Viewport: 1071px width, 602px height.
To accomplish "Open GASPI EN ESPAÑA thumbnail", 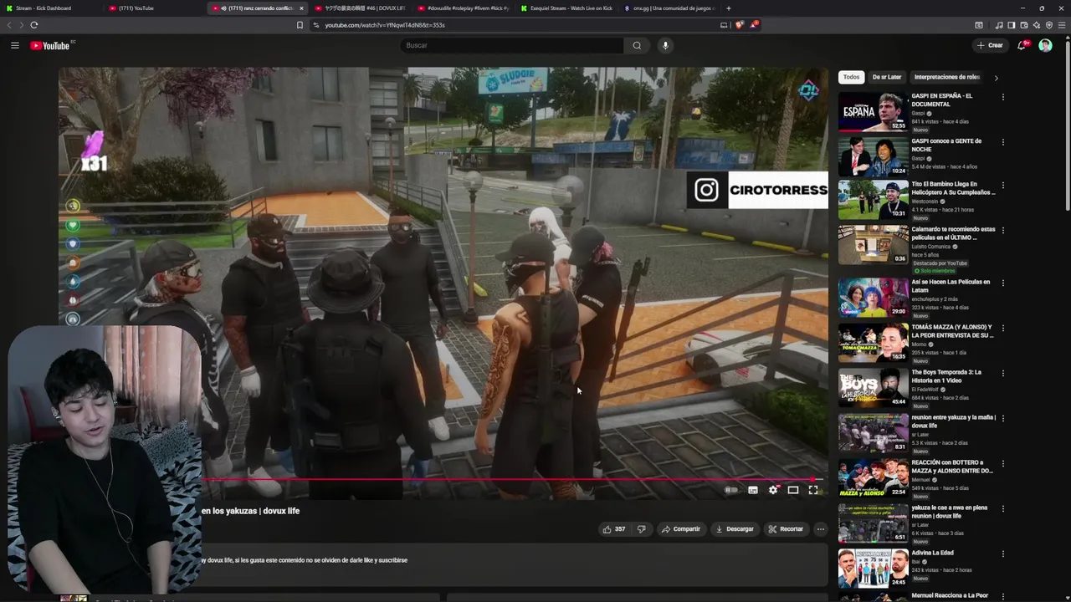I will click(873, 111).
